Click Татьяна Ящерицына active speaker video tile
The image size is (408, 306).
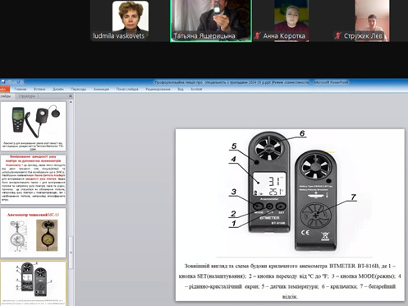[211, 21]
